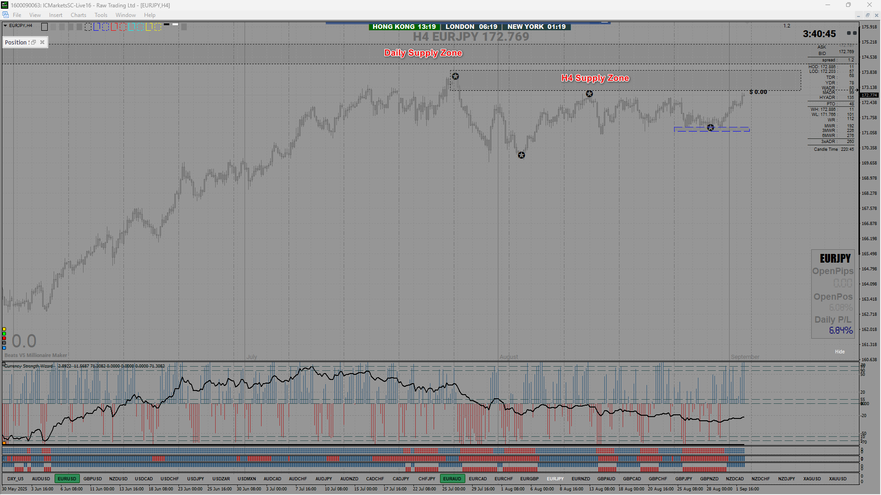Click the solid black outlined rectangle tool

(45, 27)
